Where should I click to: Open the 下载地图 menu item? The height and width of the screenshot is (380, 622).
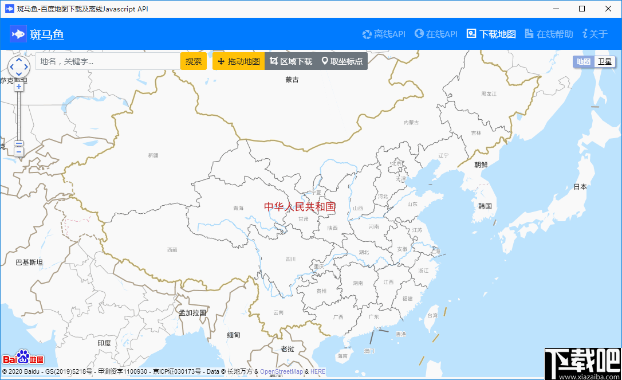coord(491,34)
